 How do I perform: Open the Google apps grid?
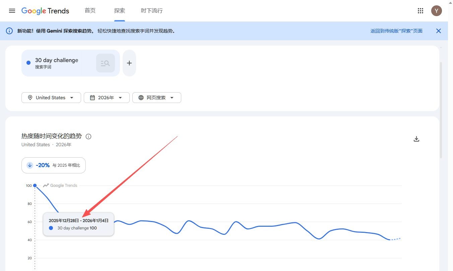(420, 11)
